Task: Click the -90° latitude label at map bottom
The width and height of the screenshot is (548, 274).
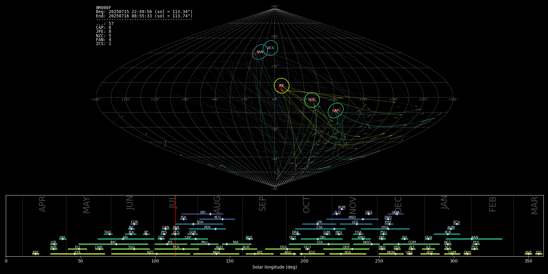Action: (x=275, y=189)
